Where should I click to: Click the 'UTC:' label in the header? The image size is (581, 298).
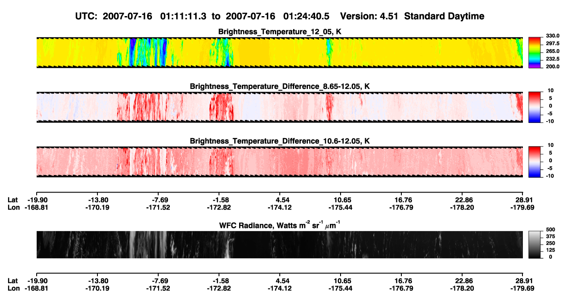tap(86, 16)
